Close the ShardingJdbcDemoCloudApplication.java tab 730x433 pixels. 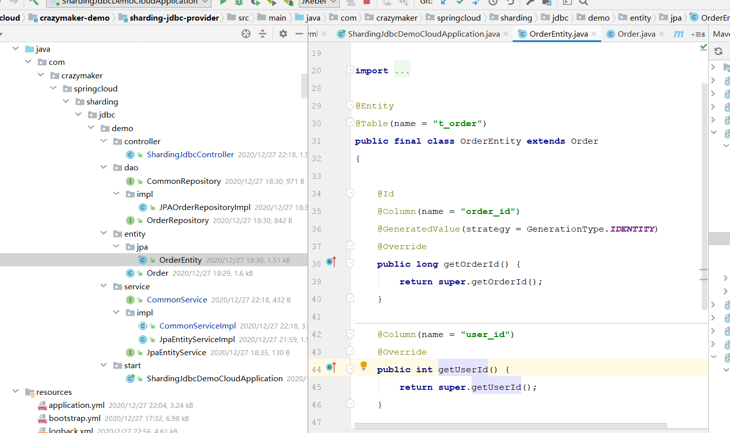coord(506,34)
